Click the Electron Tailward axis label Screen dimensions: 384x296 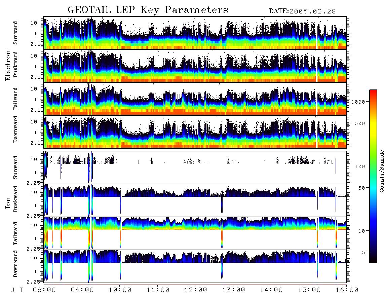click(x=15, y=99)
